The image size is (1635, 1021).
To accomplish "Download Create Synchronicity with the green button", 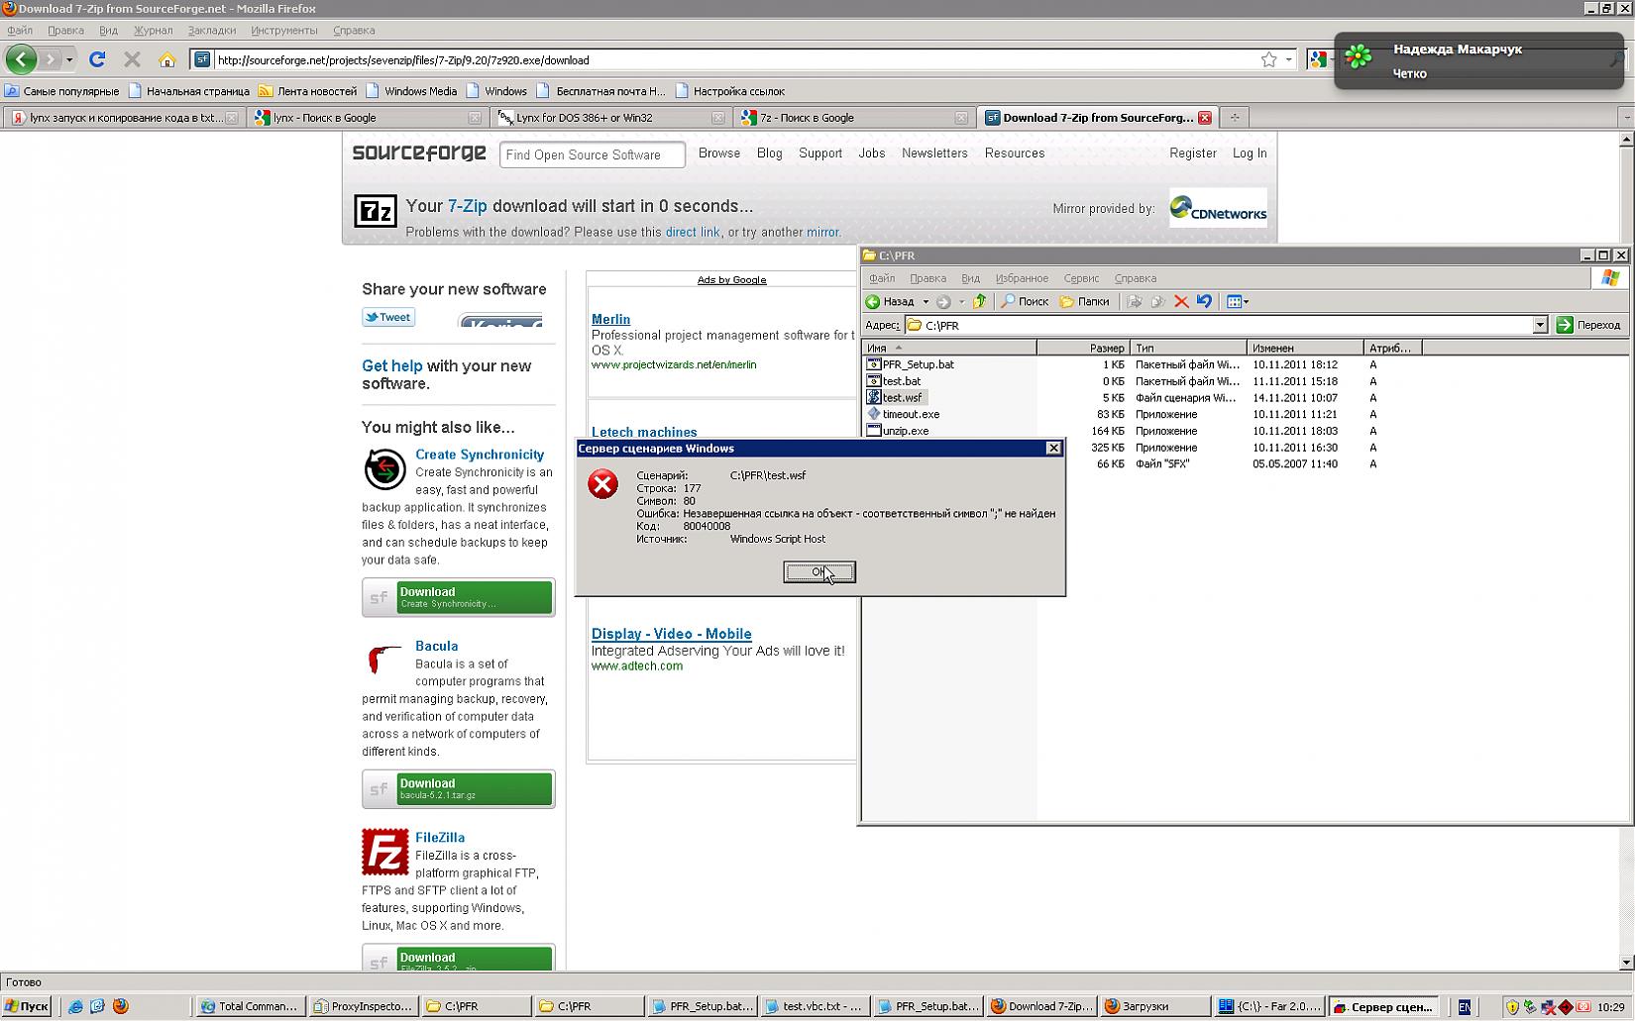I will click(x=458, y=597).
